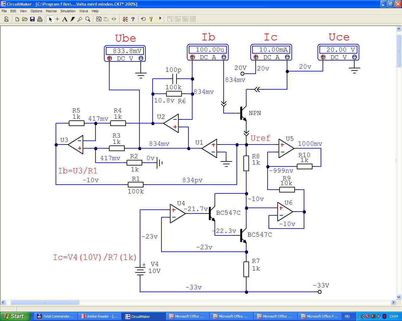Click the HU language indicator
This screenshot has width=402, height=321.
pos(347,316)
